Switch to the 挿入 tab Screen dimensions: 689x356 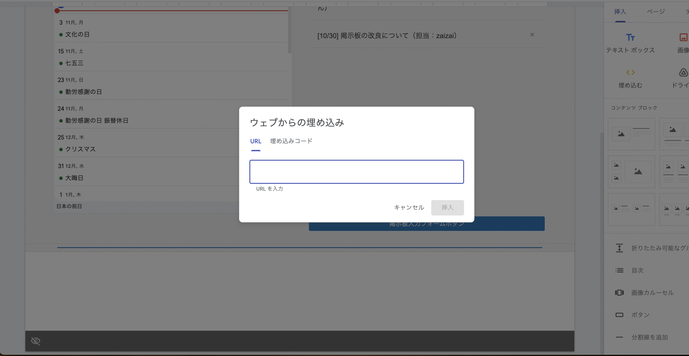point(620,12)
